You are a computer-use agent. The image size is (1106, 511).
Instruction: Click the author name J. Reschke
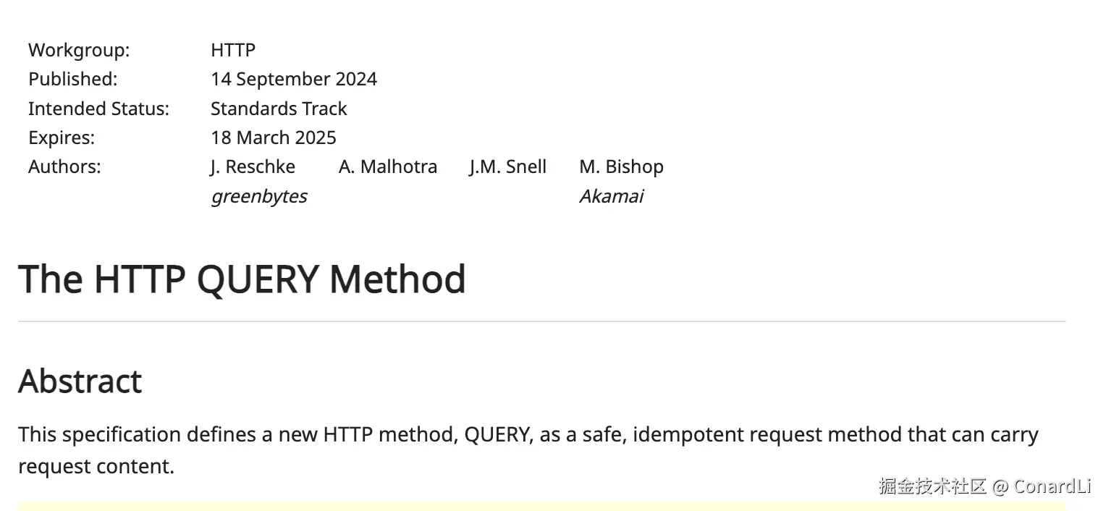coord(253,166)
